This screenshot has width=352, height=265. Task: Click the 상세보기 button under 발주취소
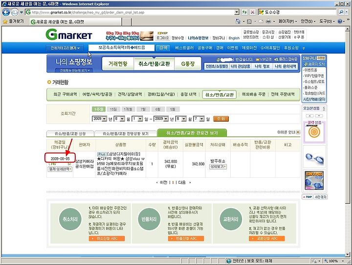pos(218,167)
